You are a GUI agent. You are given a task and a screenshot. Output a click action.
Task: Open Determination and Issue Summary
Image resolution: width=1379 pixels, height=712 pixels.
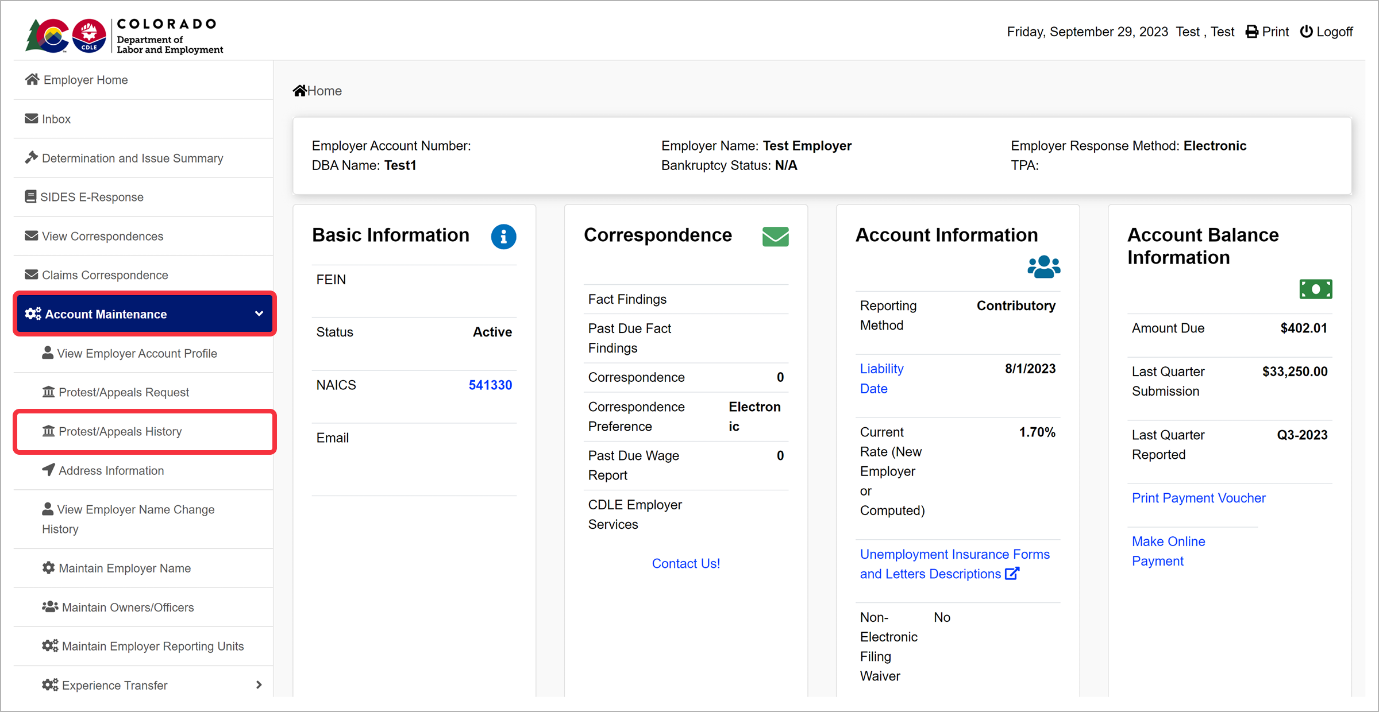tap(132, 158)
